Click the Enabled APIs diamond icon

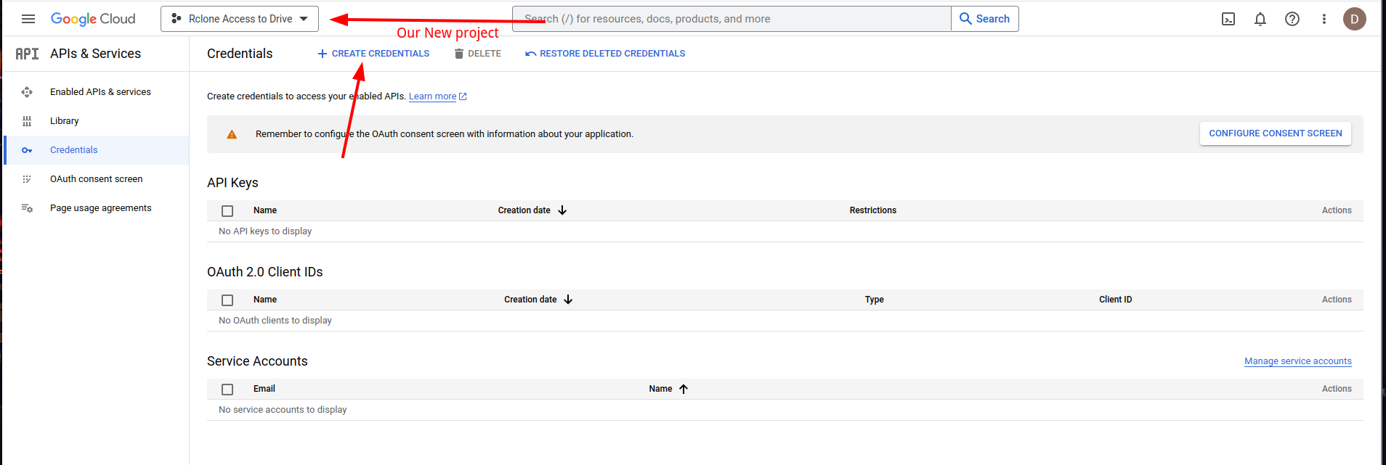point(27,92)
